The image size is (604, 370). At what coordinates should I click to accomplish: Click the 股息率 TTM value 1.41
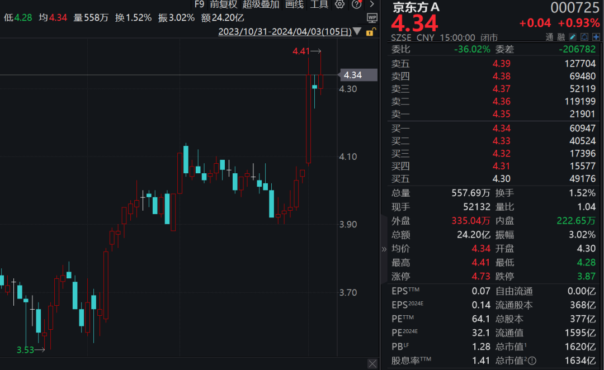[481, 360]
